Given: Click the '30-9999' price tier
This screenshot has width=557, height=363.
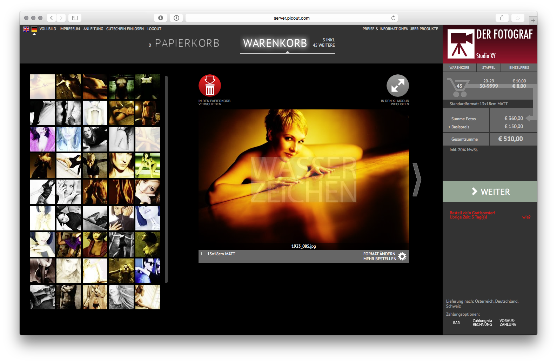Looking at the screenshot, I should tap(489, 86).
